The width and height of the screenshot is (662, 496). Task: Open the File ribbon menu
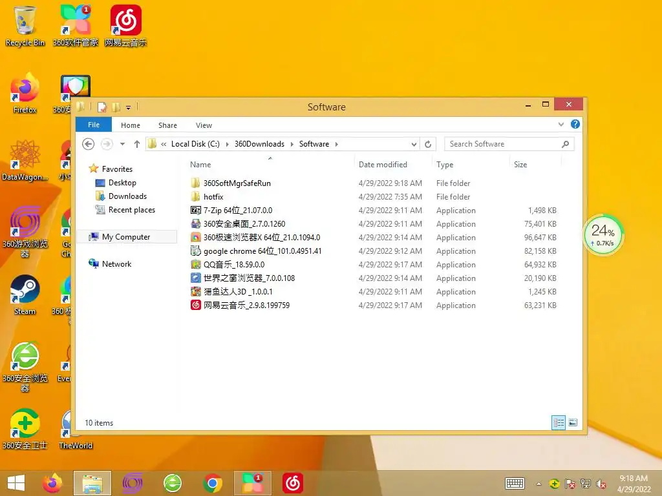94,125
